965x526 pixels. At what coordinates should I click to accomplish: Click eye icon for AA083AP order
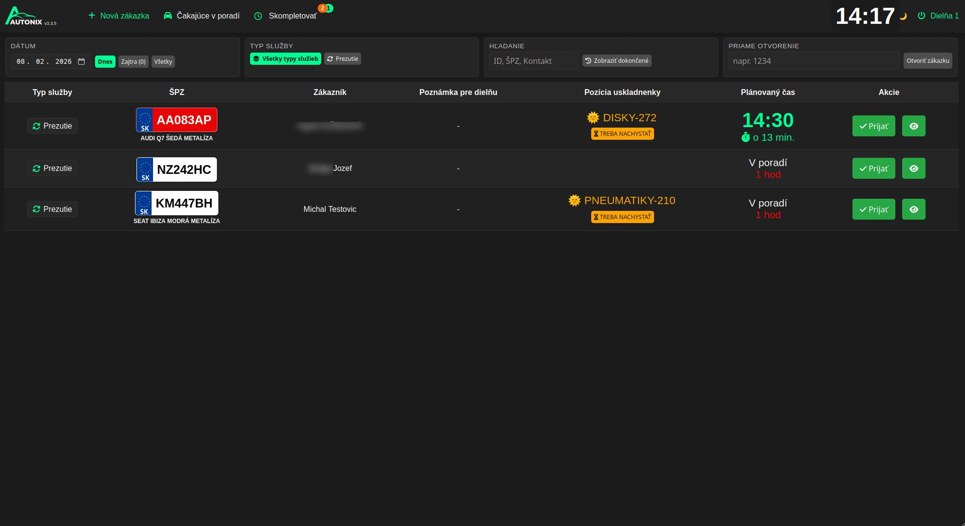point(913,126)
